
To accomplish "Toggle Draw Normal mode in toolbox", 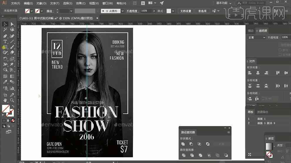I will coord(4,126).
